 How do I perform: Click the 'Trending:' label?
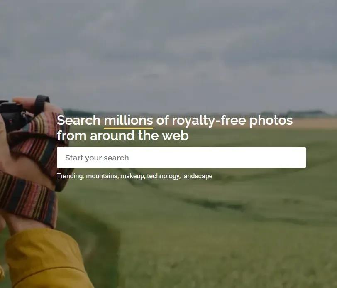pos(71,176)
